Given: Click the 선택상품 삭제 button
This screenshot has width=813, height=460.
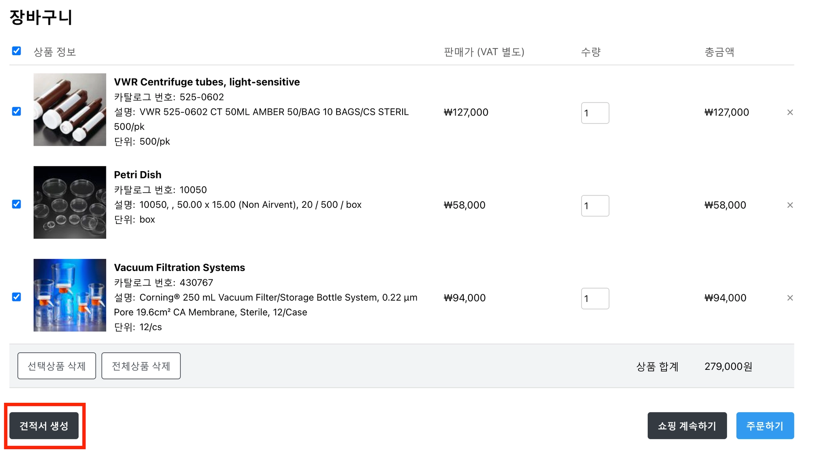Looking at the screenshot, I should coord(57,366).
